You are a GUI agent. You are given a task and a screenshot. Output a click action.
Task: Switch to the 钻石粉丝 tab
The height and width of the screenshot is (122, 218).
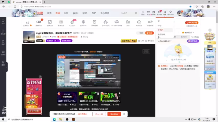click(x=195, y=37)
